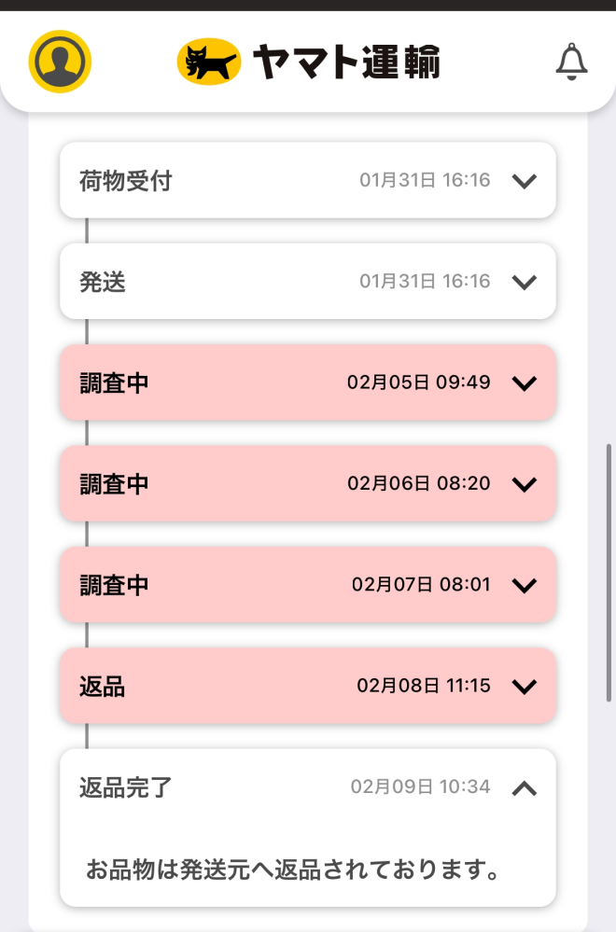The height and width of the screenshot is (932, 616).
Task: Open the 発送 status card
Action: click(x=308, y=281)
